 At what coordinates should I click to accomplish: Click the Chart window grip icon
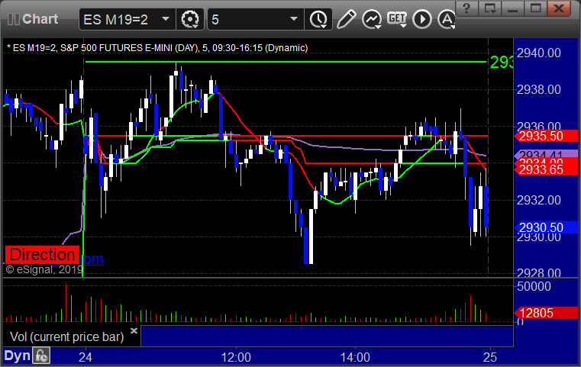(x=13, y=19)
